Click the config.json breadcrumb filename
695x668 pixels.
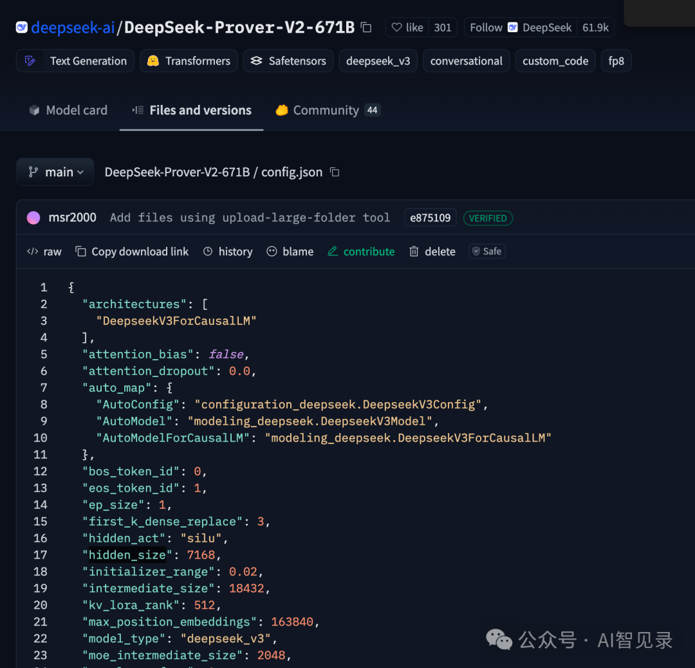292,172
